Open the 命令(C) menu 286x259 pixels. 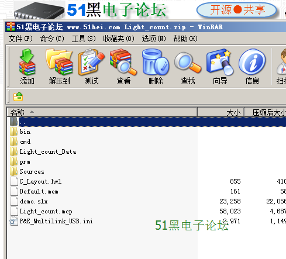coord(52,39)
